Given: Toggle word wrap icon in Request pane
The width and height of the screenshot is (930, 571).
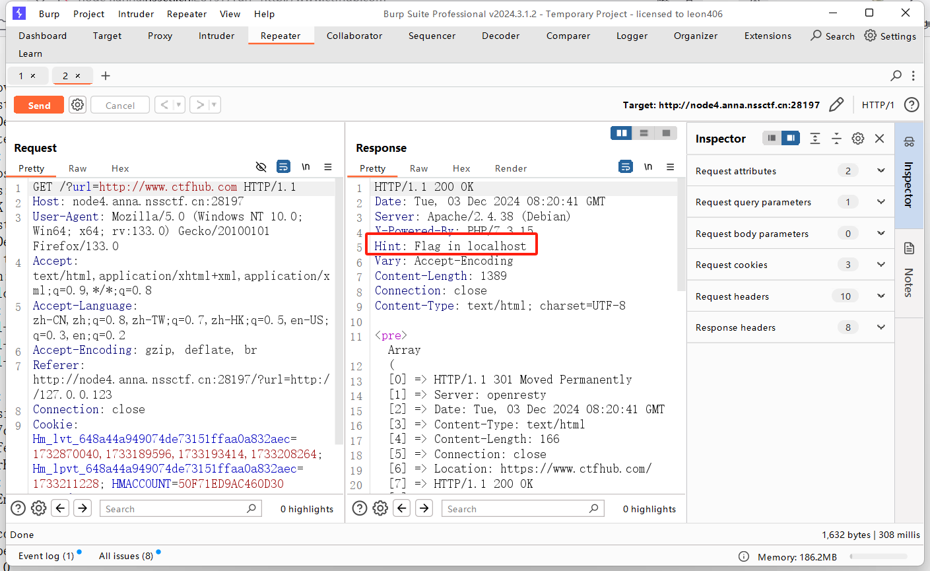Looking at the screenshot, I should [x=284, y=166].
